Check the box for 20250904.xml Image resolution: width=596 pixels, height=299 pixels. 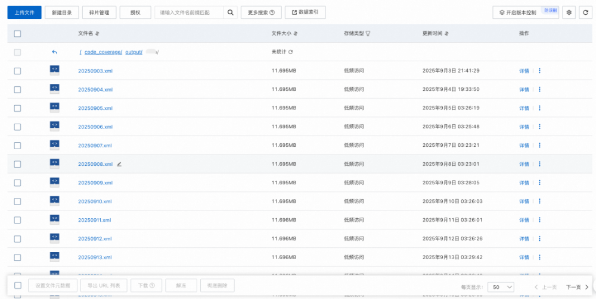tap(17, 90)
